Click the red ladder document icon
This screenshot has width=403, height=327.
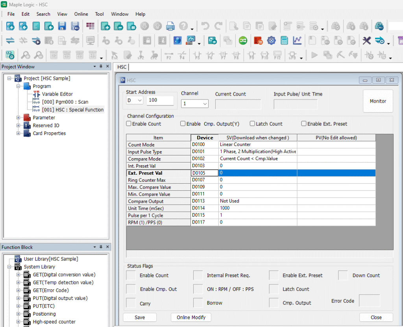(258, 41)
